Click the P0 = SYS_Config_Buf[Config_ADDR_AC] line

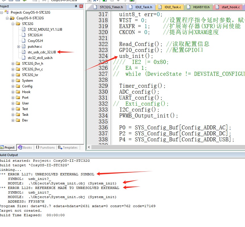pyautogui.click(x=175, y=128)
